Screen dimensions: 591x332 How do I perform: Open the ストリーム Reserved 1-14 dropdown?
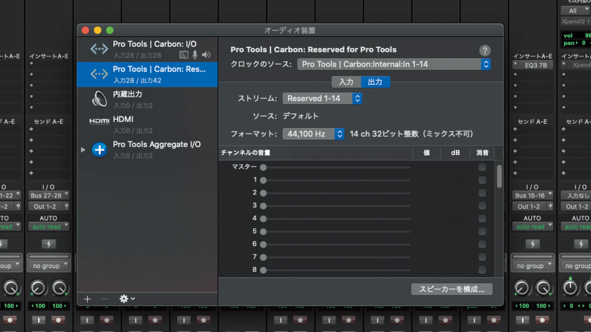tap(322, 99)
